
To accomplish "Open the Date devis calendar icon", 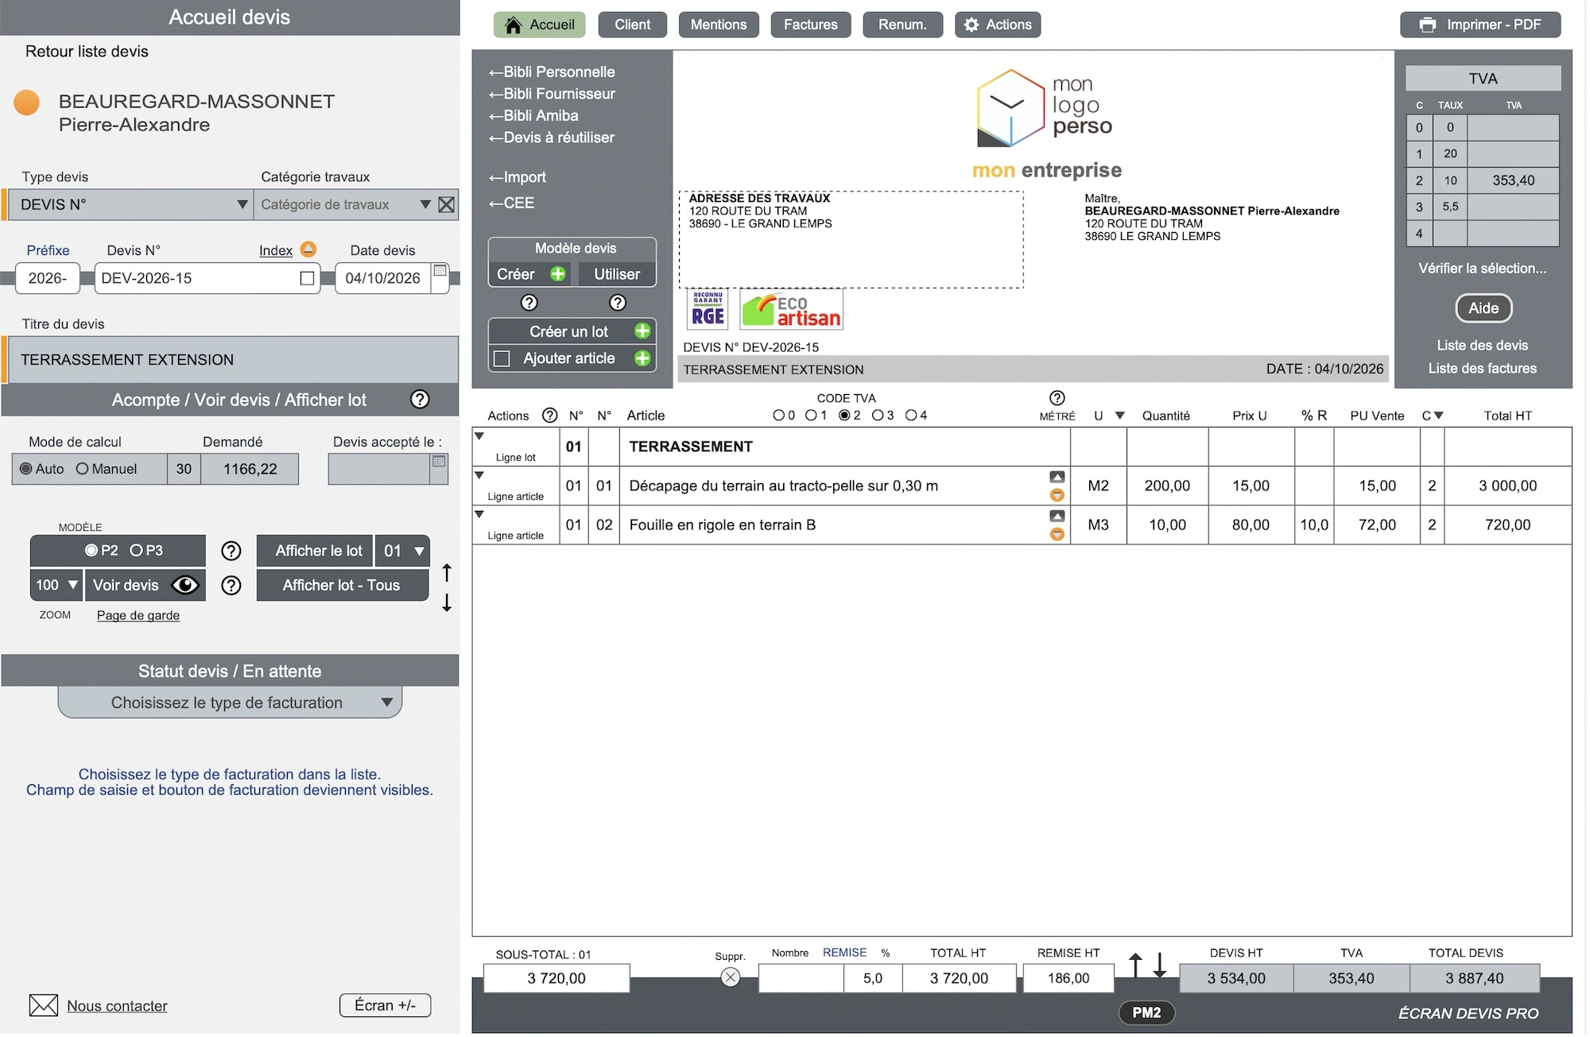I will (440, 272).
